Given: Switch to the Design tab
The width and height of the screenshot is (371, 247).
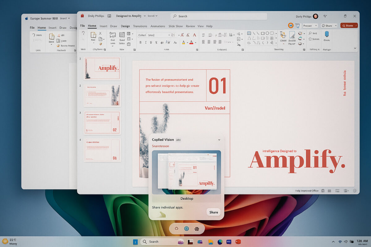Looking at the screenshot, I should (125, 26).
